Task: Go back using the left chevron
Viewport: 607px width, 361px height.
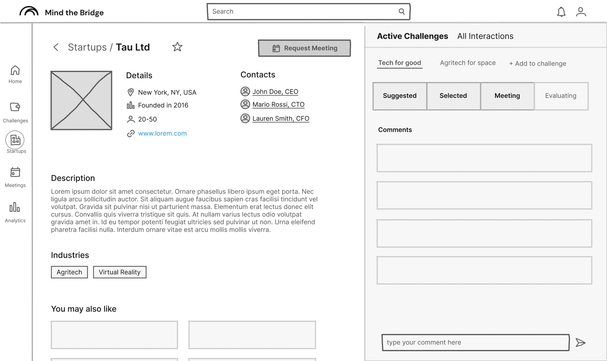Action: (x=56, y=47)
